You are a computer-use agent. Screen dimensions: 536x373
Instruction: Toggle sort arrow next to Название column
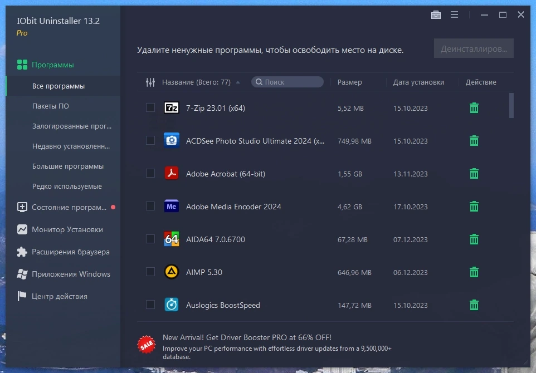[x=238, y=82]
